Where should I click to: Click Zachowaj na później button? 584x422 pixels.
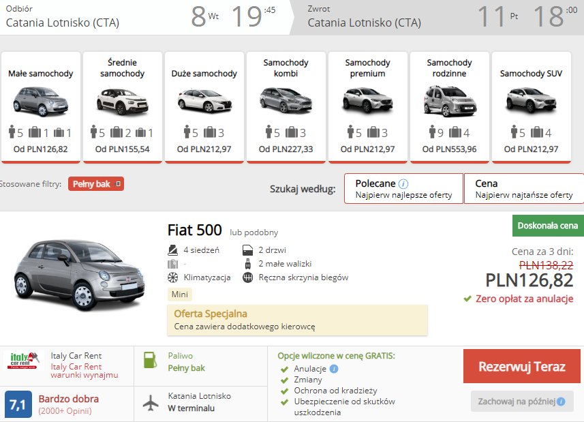(522, 401)
